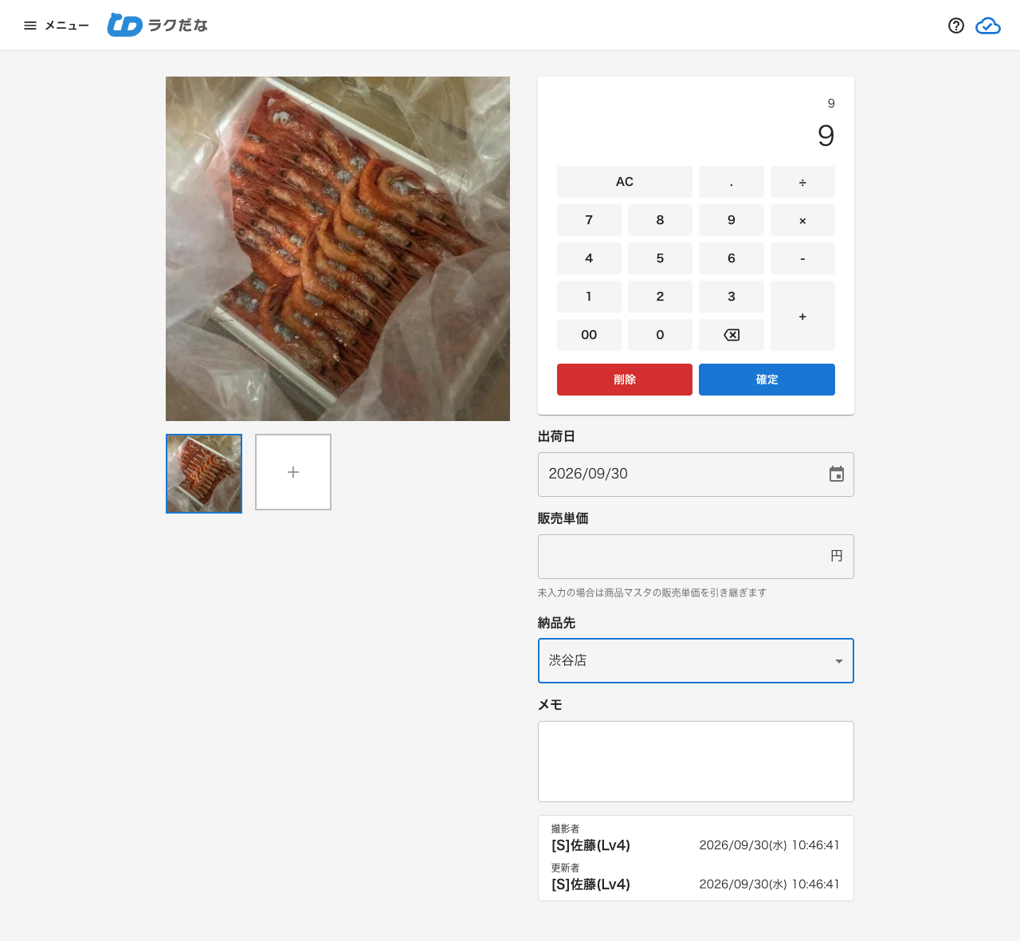Viewport: 1020px width, 941px height.
Task: Click the red 削除 button
Action: 625,380
